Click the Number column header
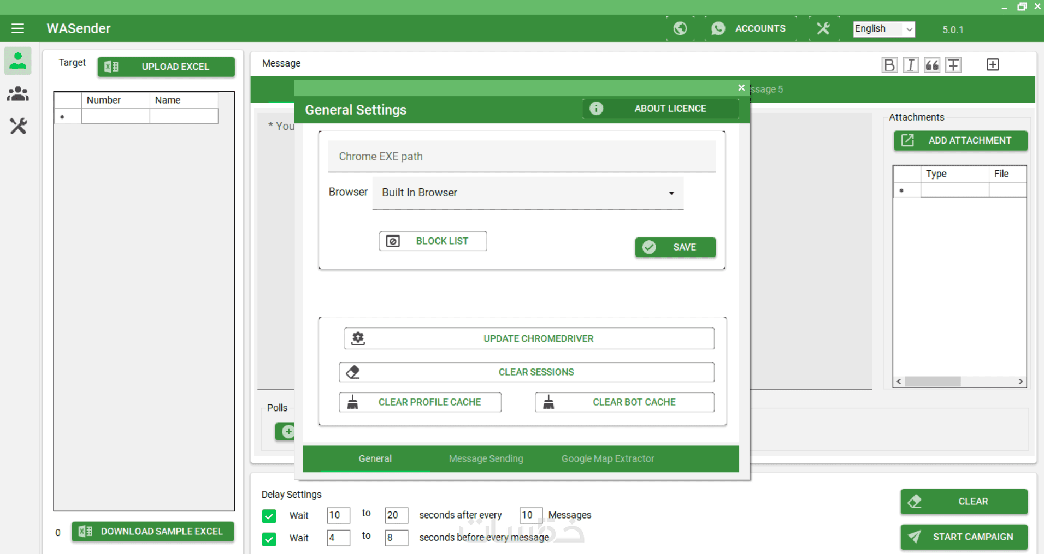 pos(116,100)
